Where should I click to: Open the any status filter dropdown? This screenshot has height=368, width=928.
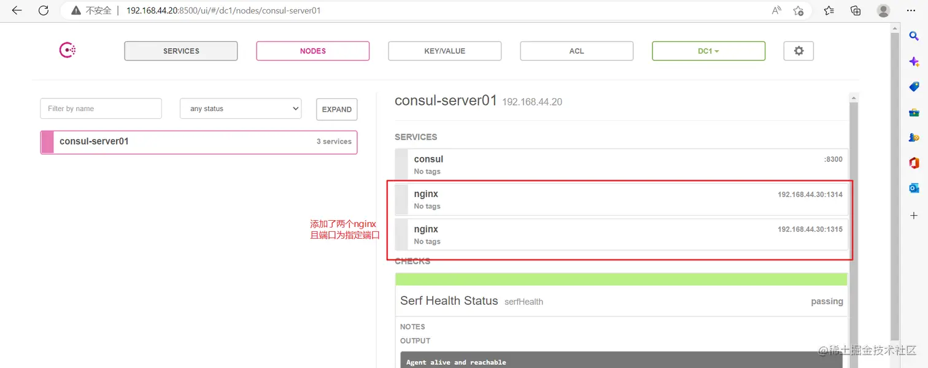(x=241, y=109)
